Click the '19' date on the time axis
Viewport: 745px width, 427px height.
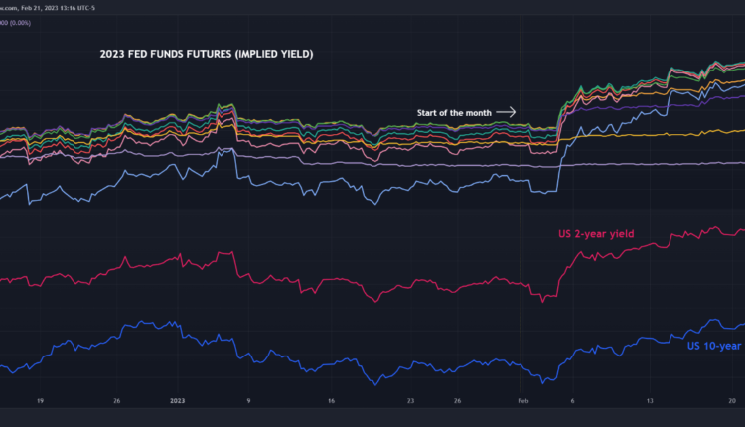39,401
